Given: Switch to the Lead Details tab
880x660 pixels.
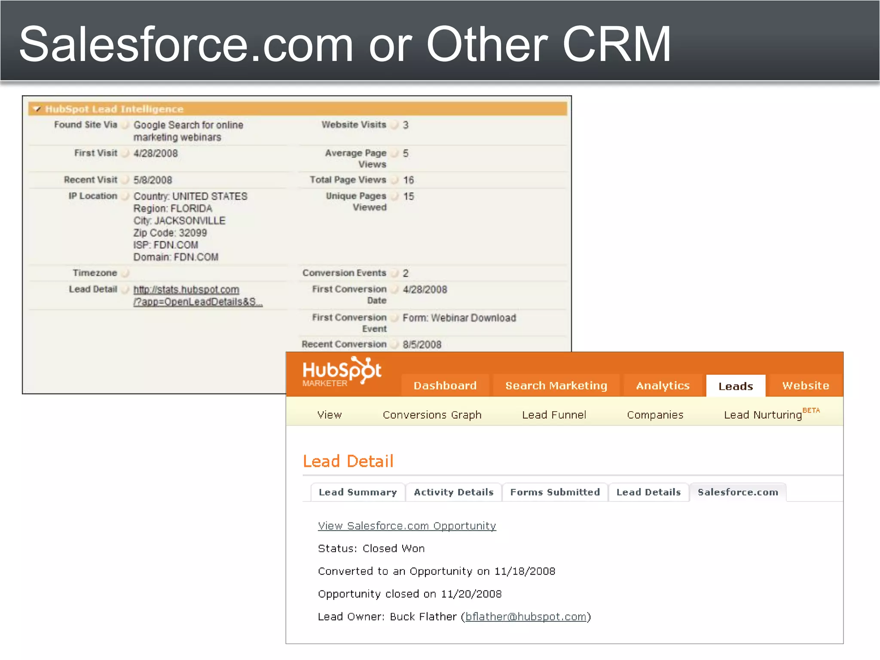Looking at the screenshot, I should click(x=648, y=492).
